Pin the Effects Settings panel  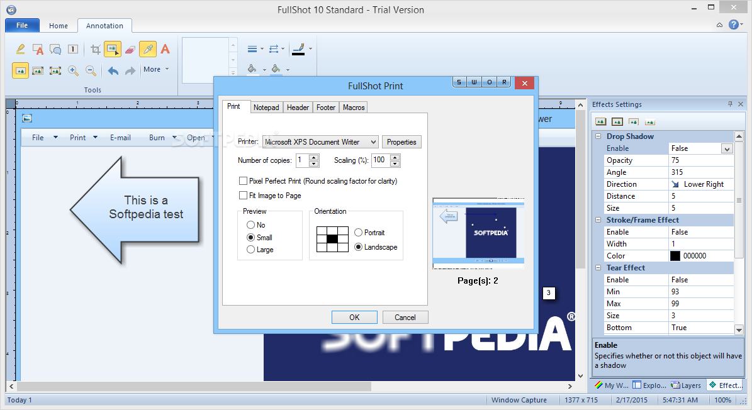pyautogui.click(x=730, y=104)
